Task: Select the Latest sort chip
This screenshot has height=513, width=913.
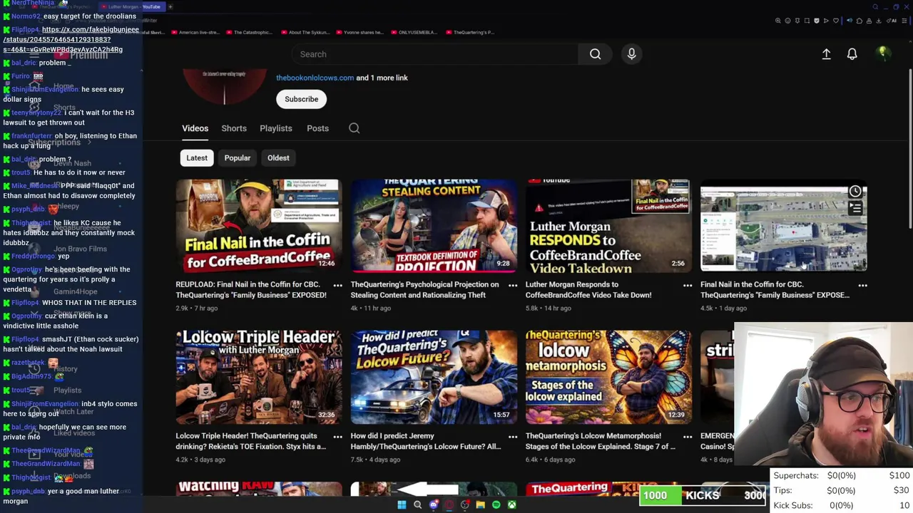Action: (x=197, y=158)
